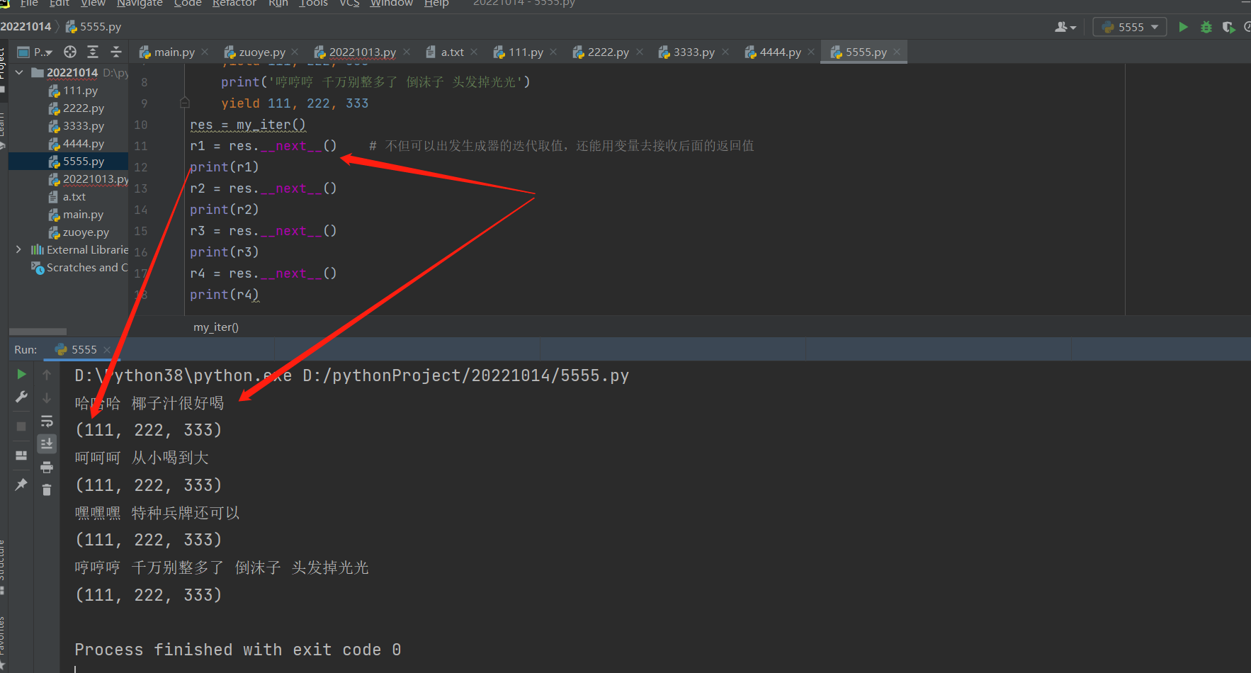Image resolution: width=1251 pixels, height=673 pixels.
Task: Open the user account icon menu
Action: [x=1065, y=27]
